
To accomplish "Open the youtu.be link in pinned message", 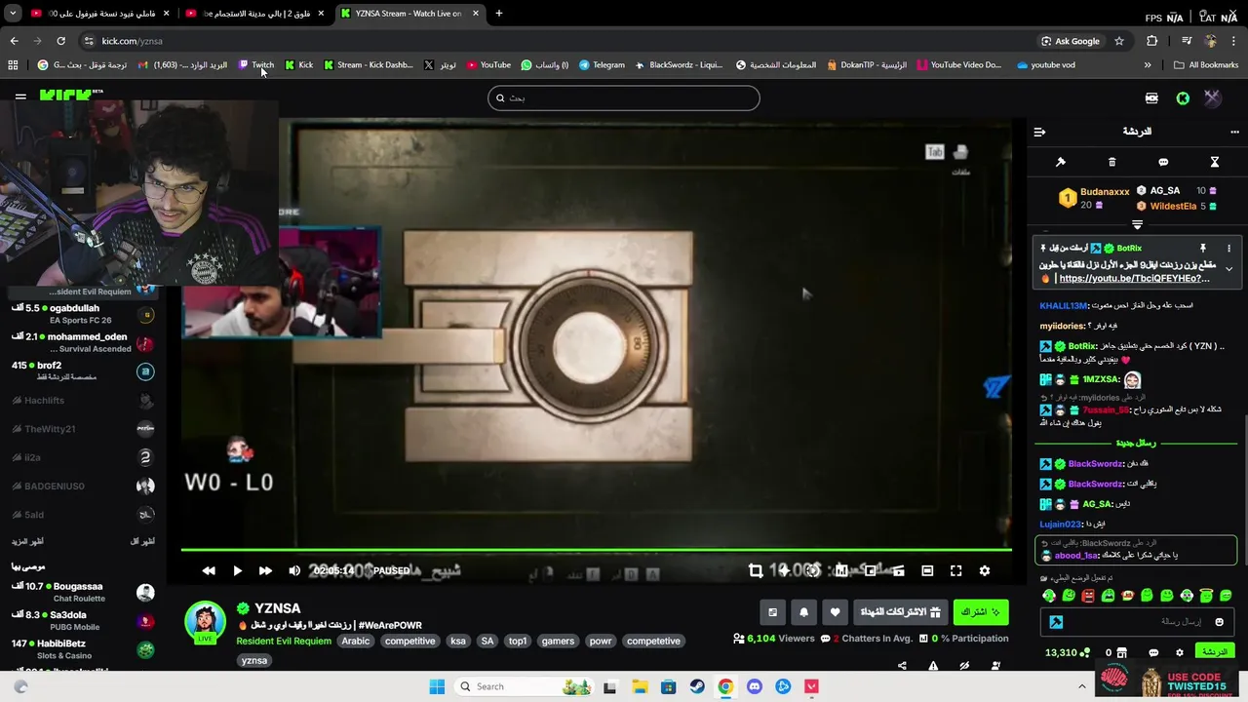I will point(1134,279).
